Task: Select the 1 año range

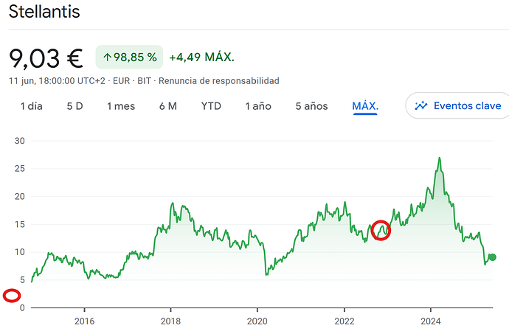Action: tap(258, 106)
